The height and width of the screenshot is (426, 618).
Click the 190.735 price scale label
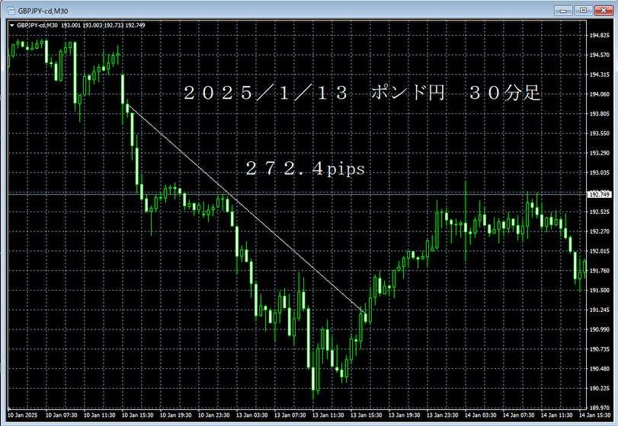coord(599,349)
